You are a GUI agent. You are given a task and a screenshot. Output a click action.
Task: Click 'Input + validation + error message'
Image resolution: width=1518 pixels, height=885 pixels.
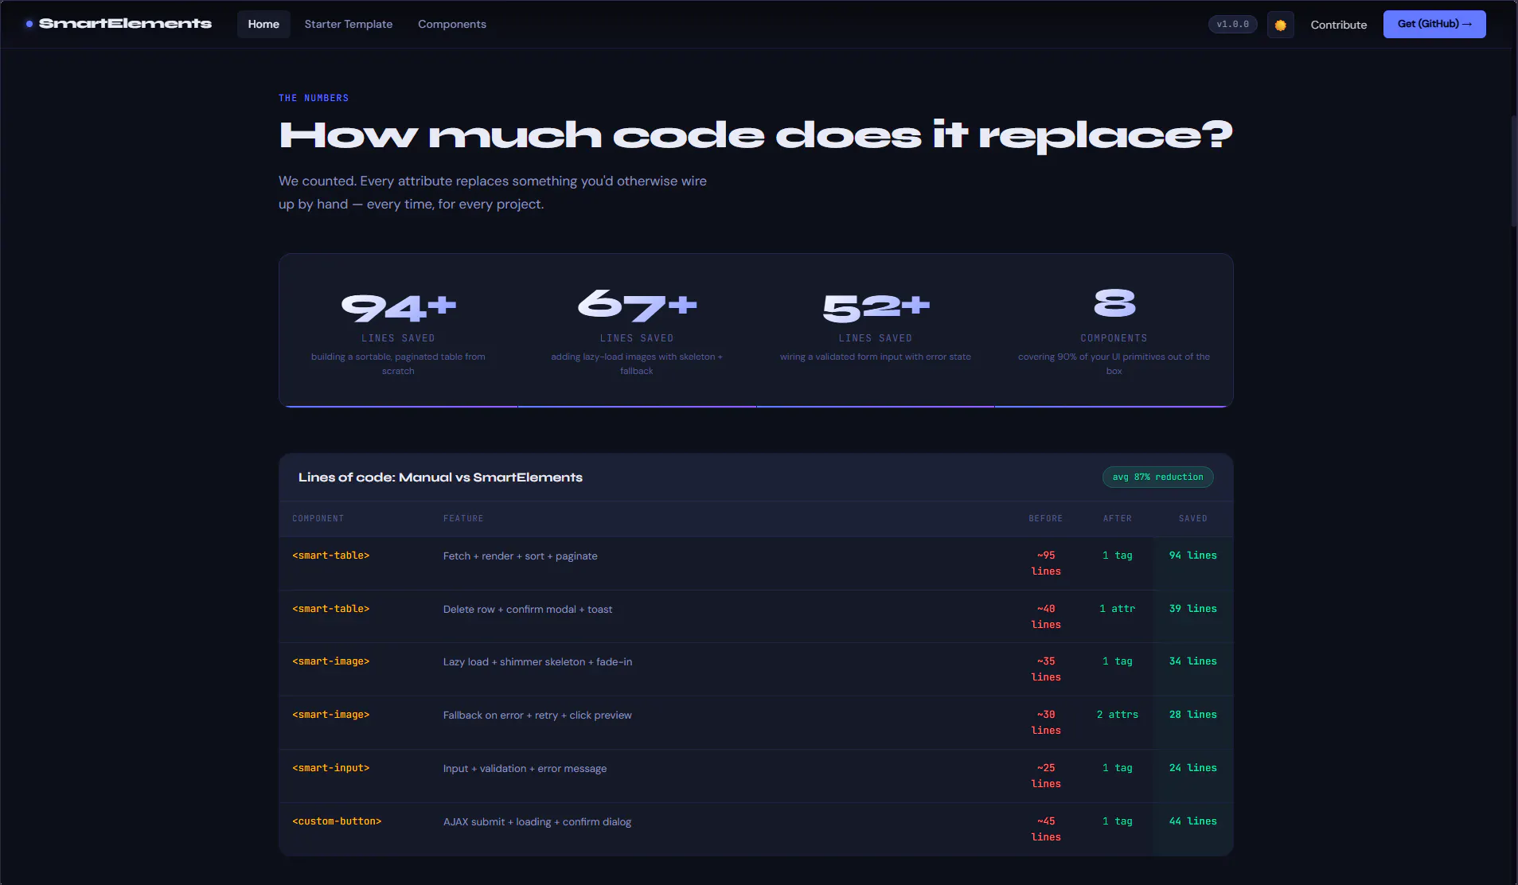pos(525,768)
